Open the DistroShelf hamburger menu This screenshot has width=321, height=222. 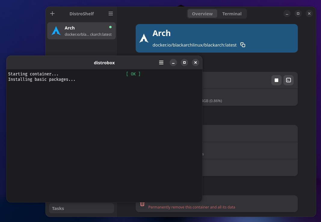click(x=110, y=14)
